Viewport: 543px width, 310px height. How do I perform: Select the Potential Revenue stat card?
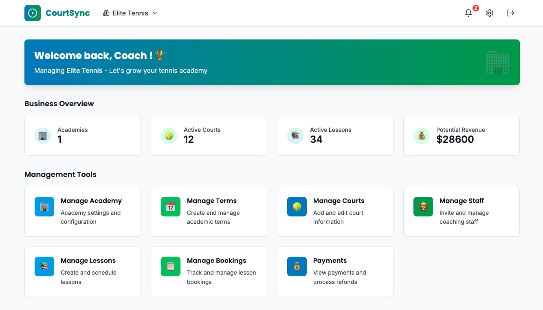pos(461,136)
